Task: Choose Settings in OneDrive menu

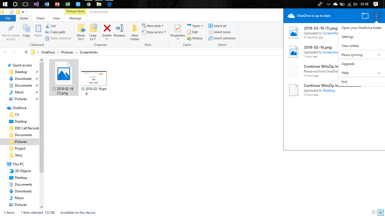Action: (x=362, y=37)
